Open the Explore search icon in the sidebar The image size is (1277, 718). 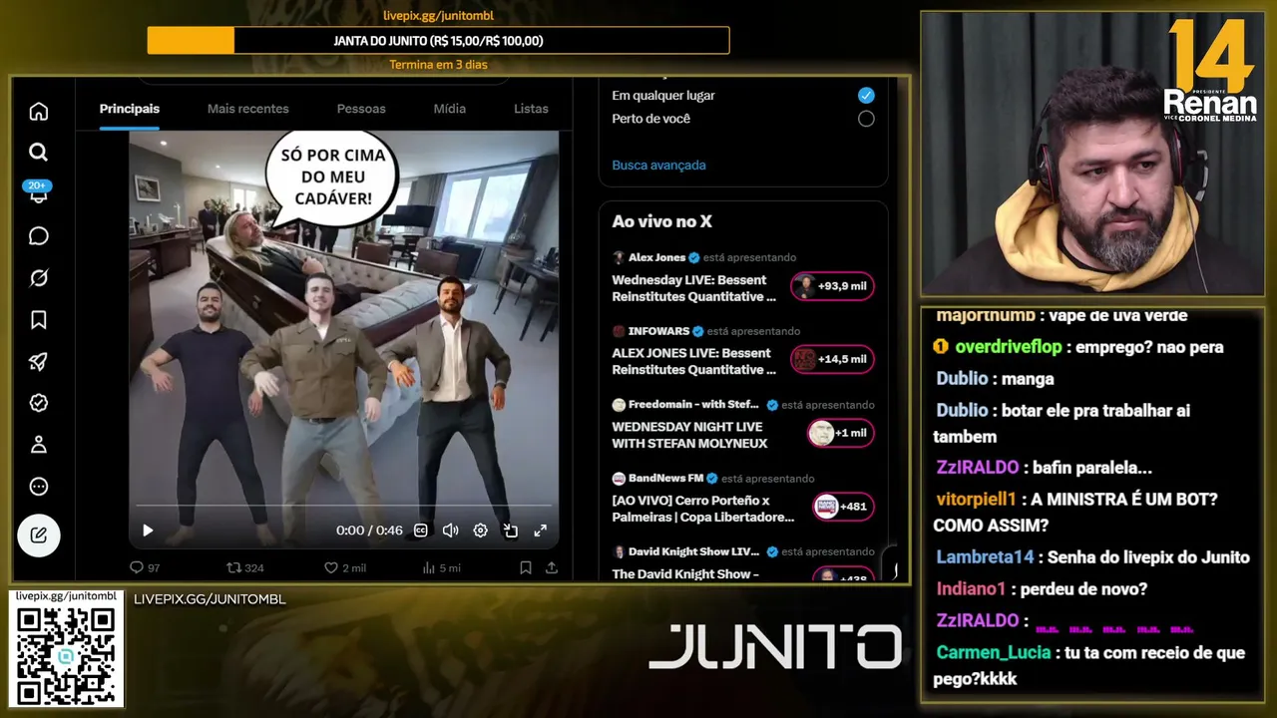click(x=39, y=153)
